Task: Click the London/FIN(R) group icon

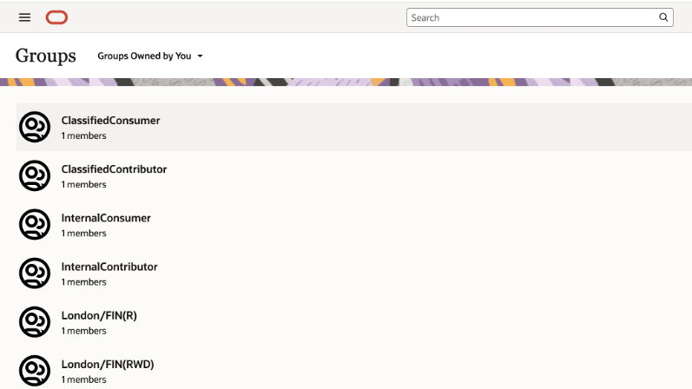Action: (35, 322)
